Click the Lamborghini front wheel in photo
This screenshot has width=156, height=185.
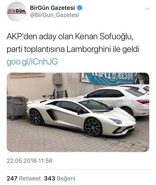coord(93,127)
